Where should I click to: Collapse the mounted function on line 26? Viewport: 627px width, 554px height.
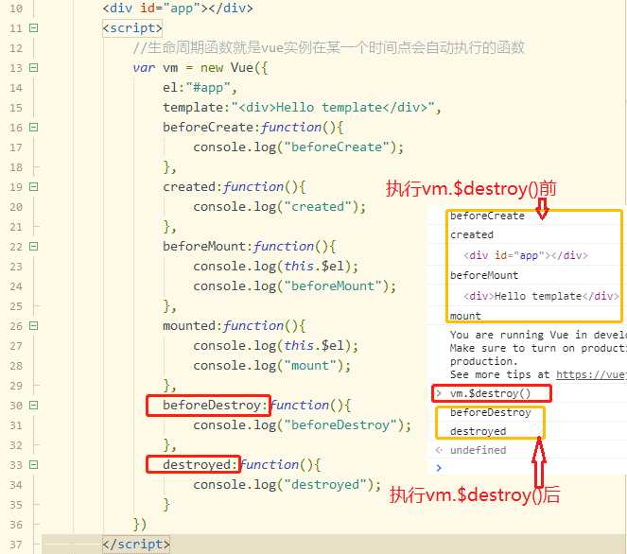pyautogui.click(x=34, y=326)
